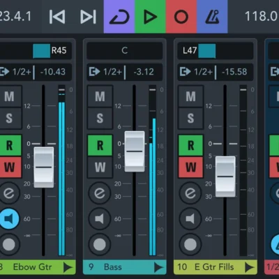Click the Ebow Gtr level meter
The image size is (279, 279).
pyautogui.click(x=61, y=171)
